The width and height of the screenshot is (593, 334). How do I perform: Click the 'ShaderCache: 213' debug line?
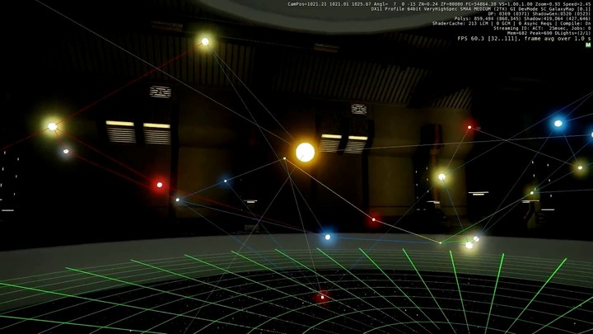[511, 23]
